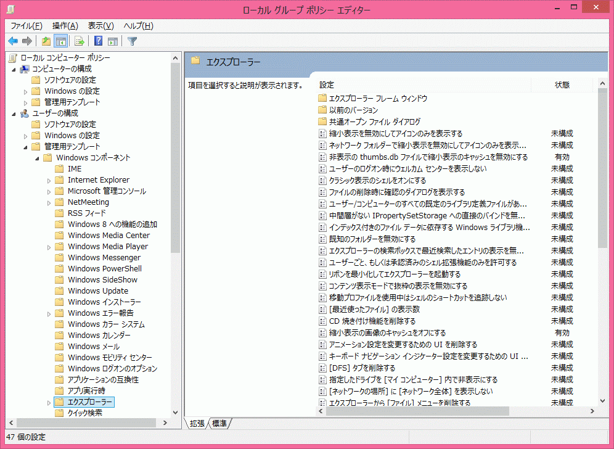Collapse the コンピューターの構成 node
The image size is (614, 449).
click(x=14, y=70)
